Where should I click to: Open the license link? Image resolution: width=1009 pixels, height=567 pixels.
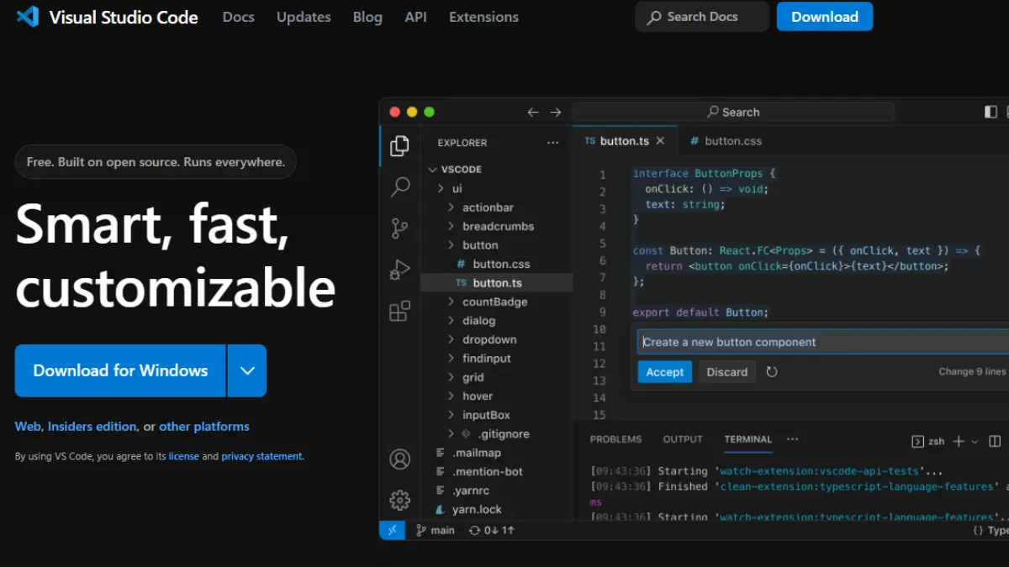coord(183,456)
